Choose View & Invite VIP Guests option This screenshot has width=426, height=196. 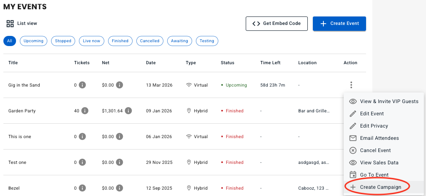[x=389, y=101]
